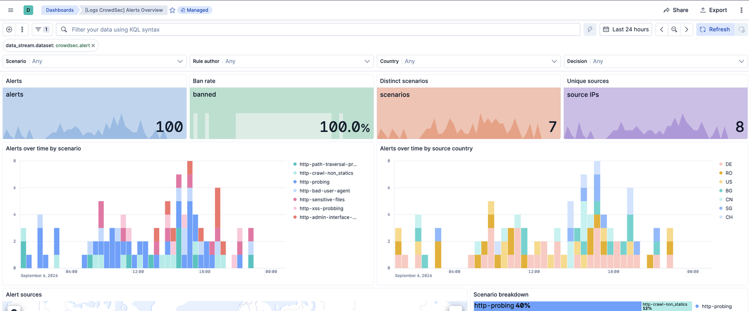The height and width of the screenshot is (311, 749).
Task: Click the source IPs metric tile
Action: pyautogui.click(x=655, y=113)
